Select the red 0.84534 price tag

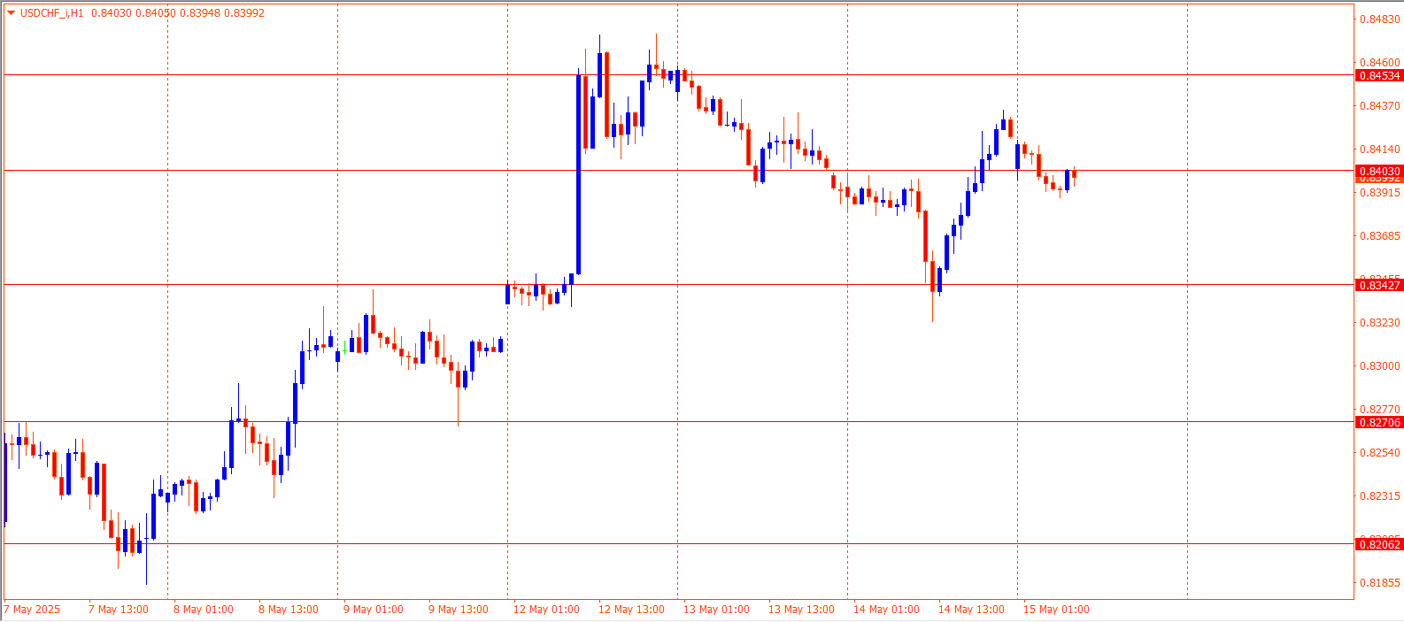1379,76
